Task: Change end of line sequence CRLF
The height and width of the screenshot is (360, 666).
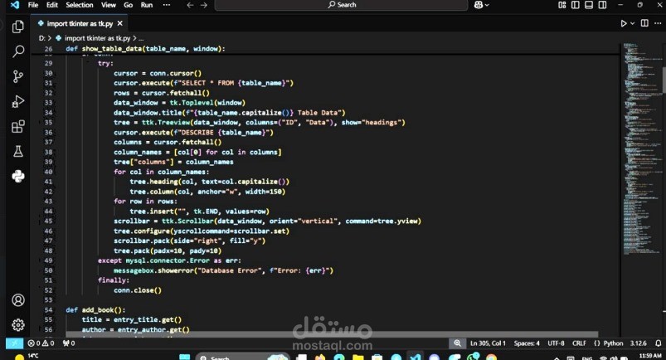Action: 579,343
